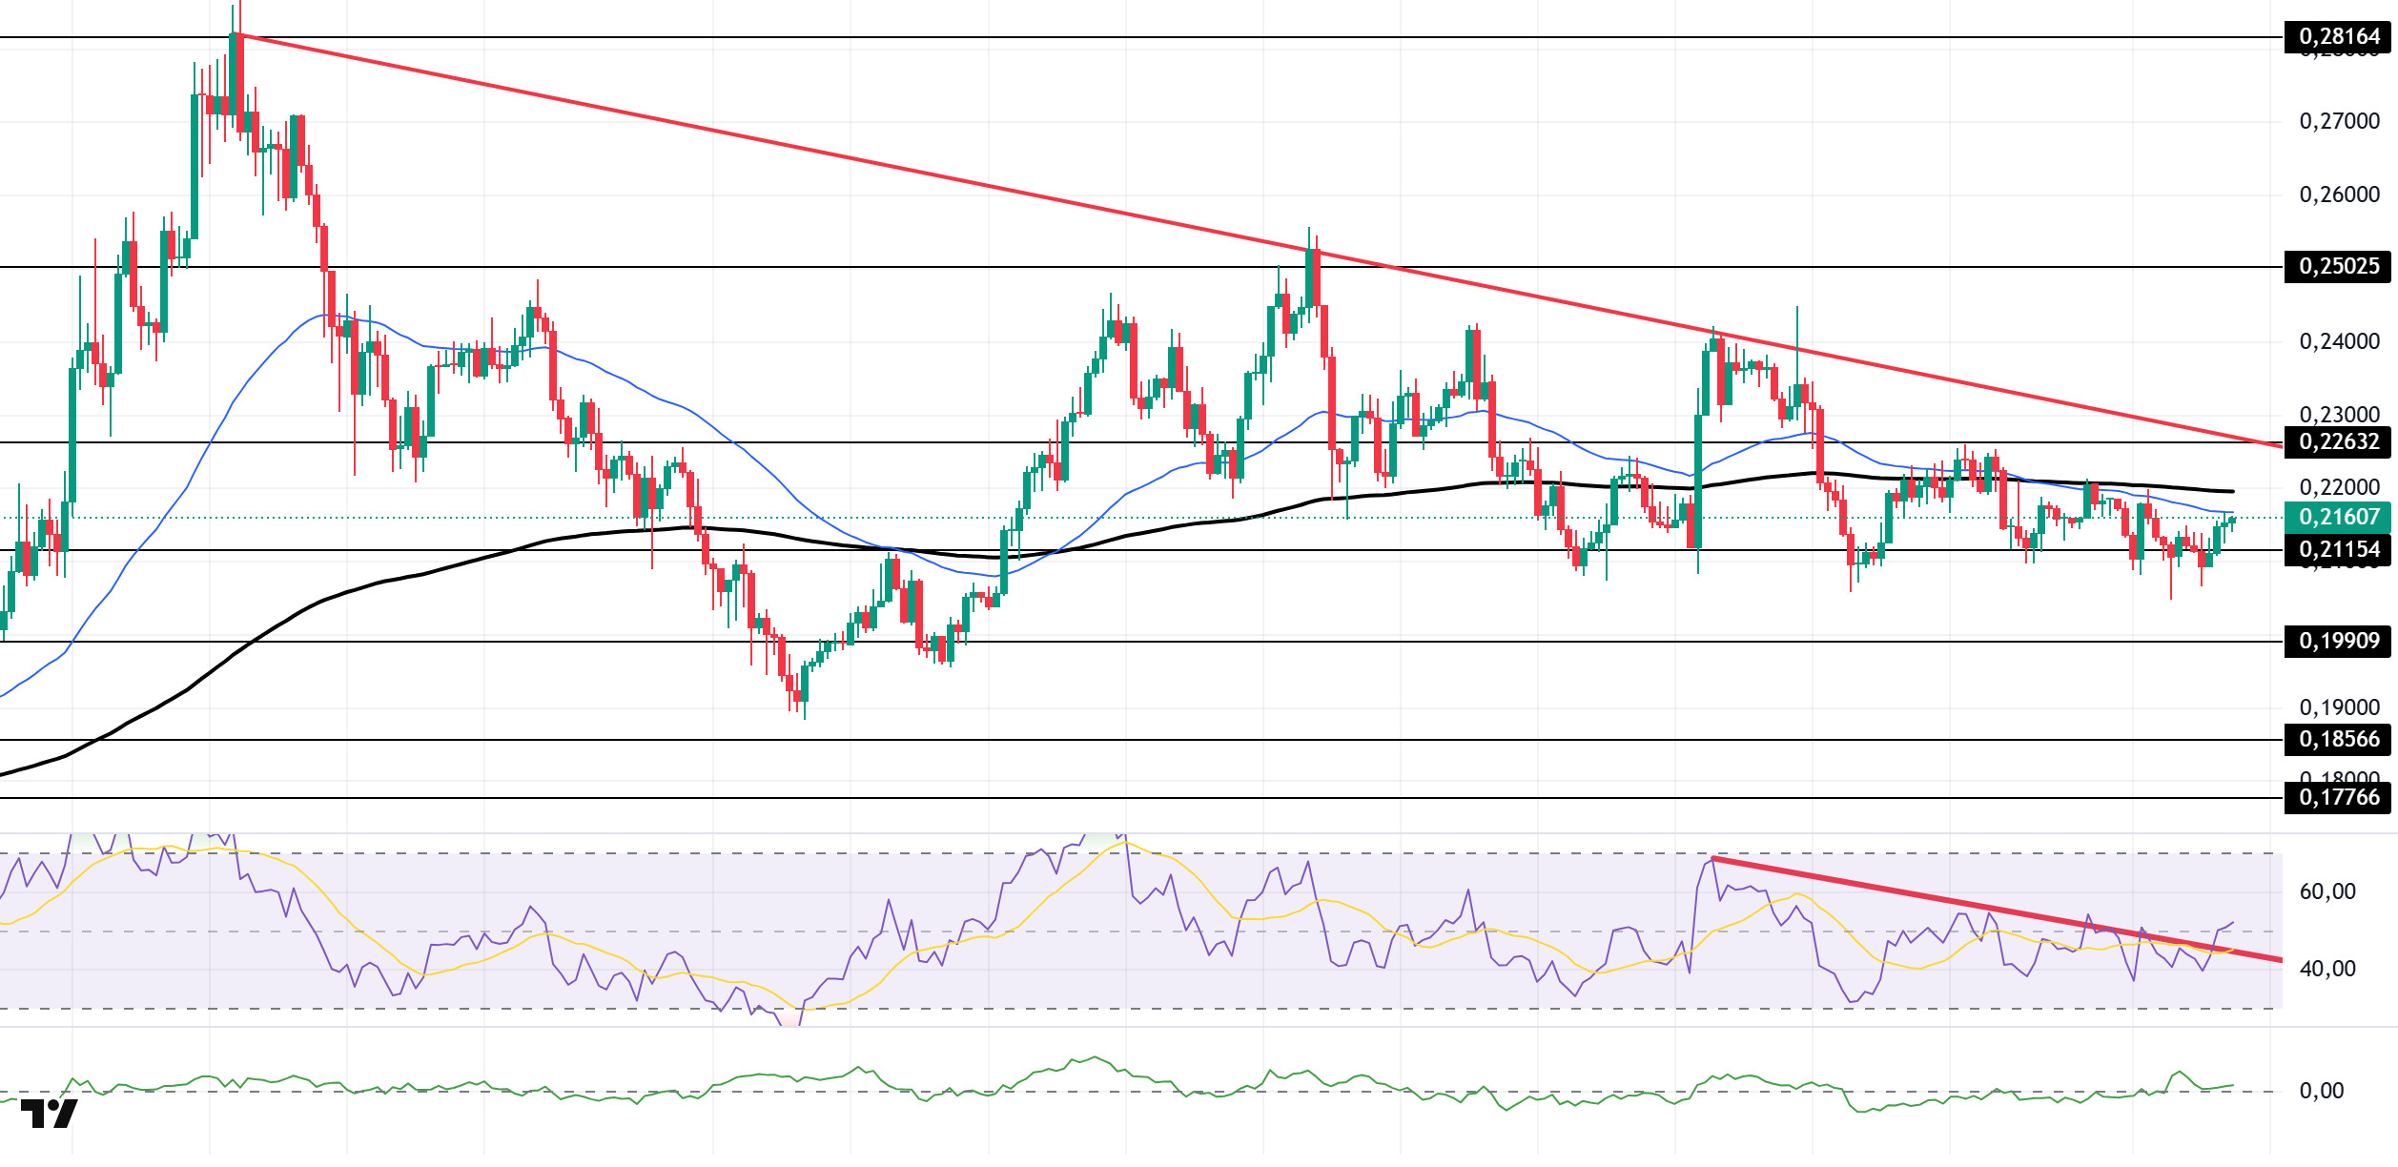
Task: Select the 0,22632 resistance price label
Action: coord(2339,442)
